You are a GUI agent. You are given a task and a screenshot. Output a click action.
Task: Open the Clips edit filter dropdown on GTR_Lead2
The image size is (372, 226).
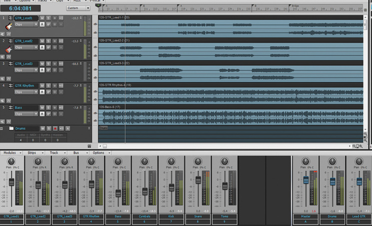(26, 47)
